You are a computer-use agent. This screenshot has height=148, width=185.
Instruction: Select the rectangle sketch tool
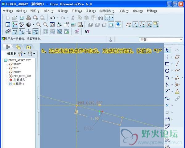pyautogui.click(x=167, y=64)
